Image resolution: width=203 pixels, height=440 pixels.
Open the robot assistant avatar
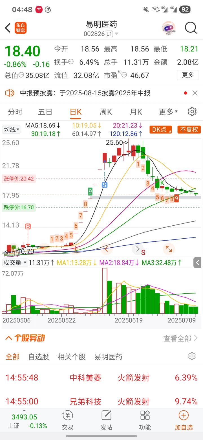[x=169, y=28]
